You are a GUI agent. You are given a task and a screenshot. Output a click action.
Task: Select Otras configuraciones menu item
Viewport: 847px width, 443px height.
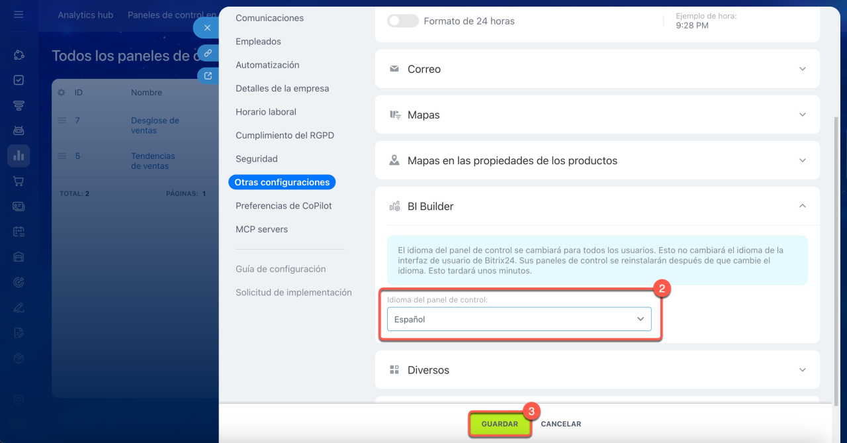click(x=282, y=182)
